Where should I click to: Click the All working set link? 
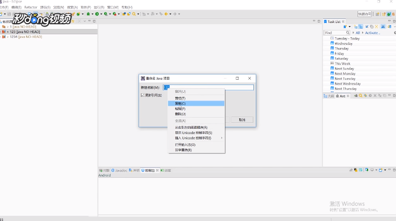[358, 32]
